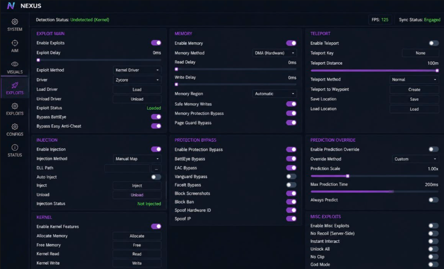
Task: Click the Teleport Key None button
Action: pos(420,53)
